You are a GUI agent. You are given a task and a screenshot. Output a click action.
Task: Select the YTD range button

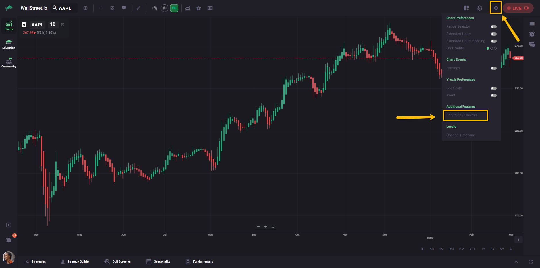point(473,249)
